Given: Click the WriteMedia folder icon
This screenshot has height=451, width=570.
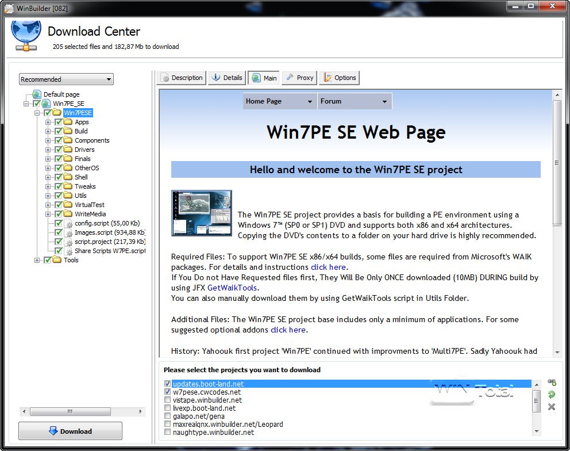Looking at the screenshot, I should [68, 213].
